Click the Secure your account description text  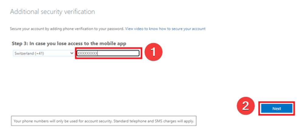(x=67, y=29)
